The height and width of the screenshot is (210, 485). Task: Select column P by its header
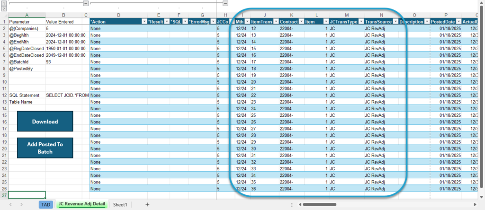(x=446, y=15)
